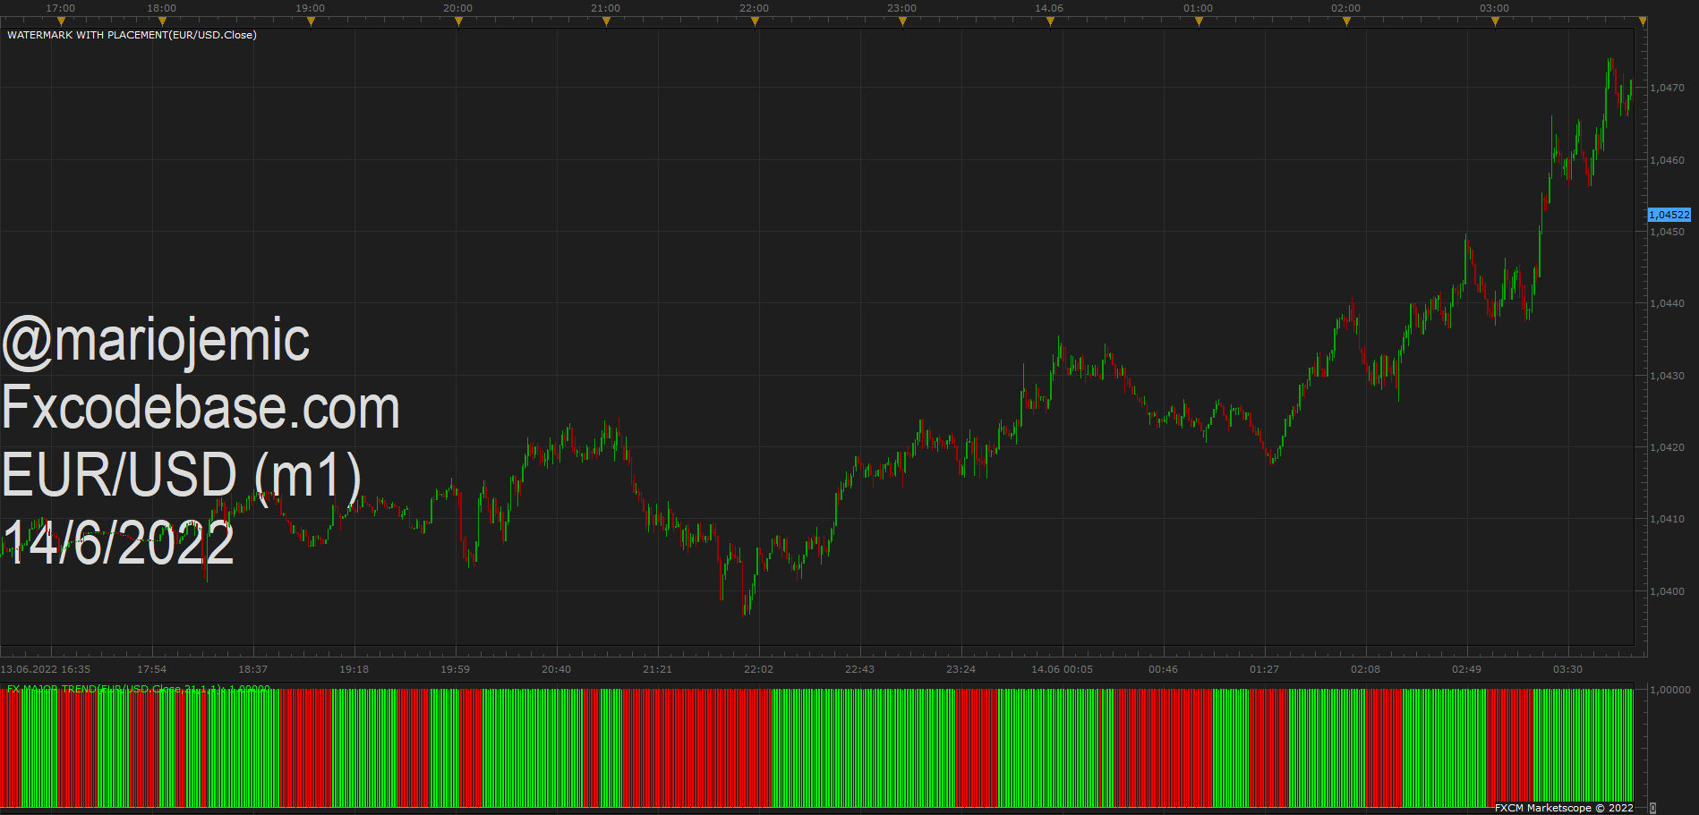Select the 1,0450 price axis label
Image resolution: width=1699 pixels, height=815 pixels.
pos(1667,232)
